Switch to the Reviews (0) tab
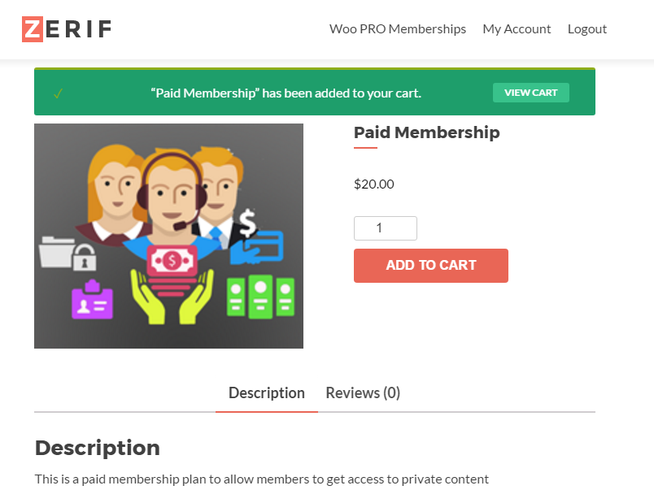This screenshot has height=503, width=654. (x=363, y=393)
